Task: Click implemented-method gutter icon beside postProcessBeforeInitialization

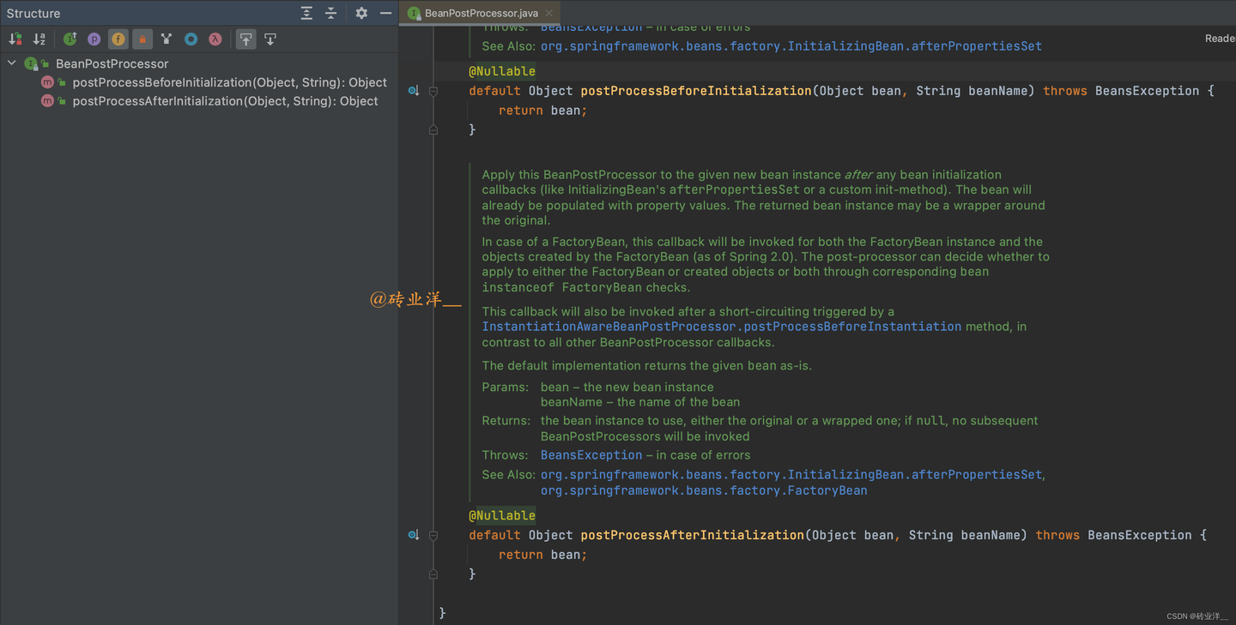Action: tap(413, 91)
